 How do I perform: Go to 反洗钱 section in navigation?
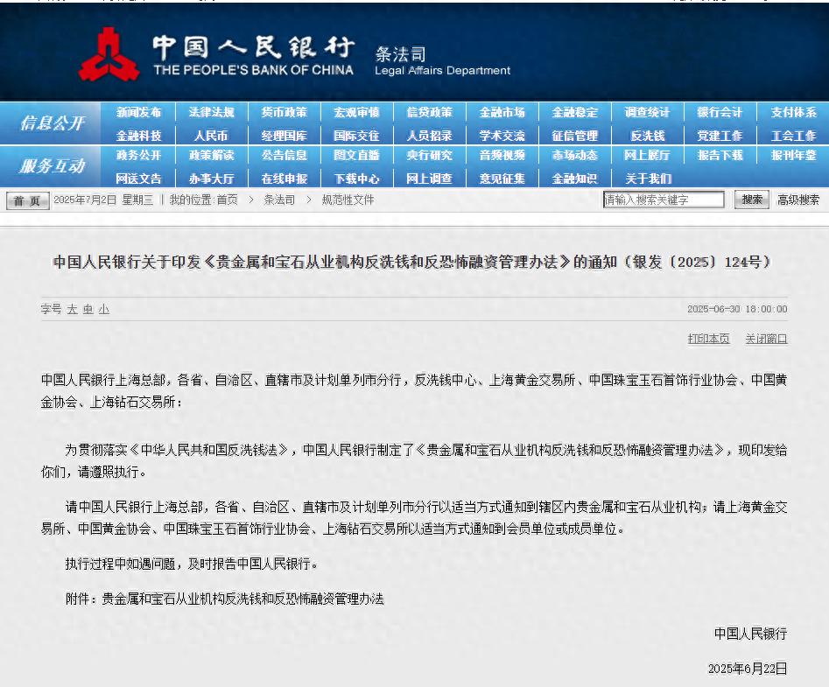[x=648, y=136]
